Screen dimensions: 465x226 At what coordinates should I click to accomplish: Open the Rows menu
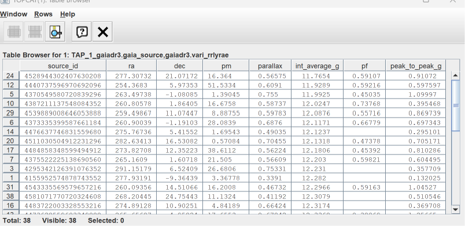click(43, 14)
